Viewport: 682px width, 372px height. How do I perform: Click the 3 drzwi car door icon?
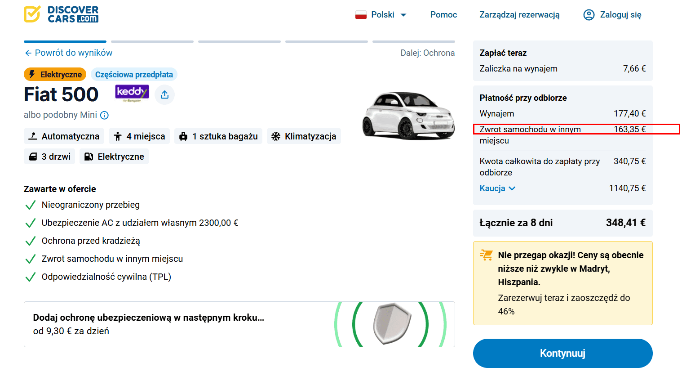pos(33,157)
